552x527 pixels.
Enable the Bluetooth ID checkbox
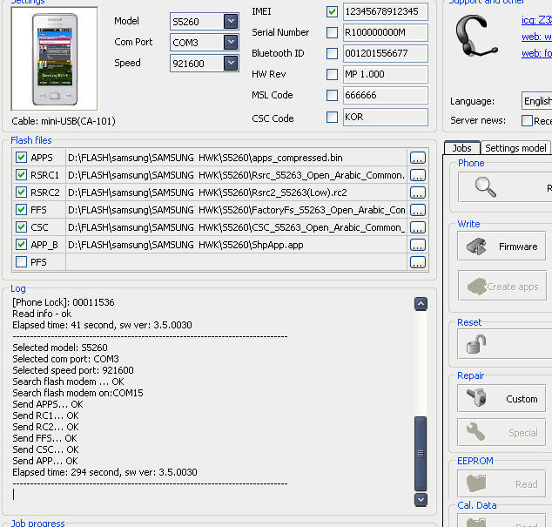pos(332,53)
